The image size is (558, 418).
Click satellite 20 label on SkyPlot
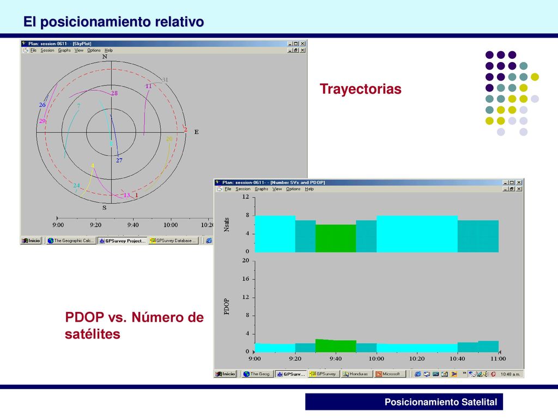[x=169, y=139]
